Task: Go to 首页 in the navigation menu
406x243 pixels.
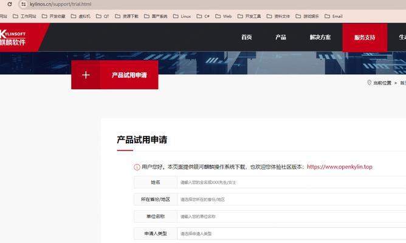Action: coord(247,37)
